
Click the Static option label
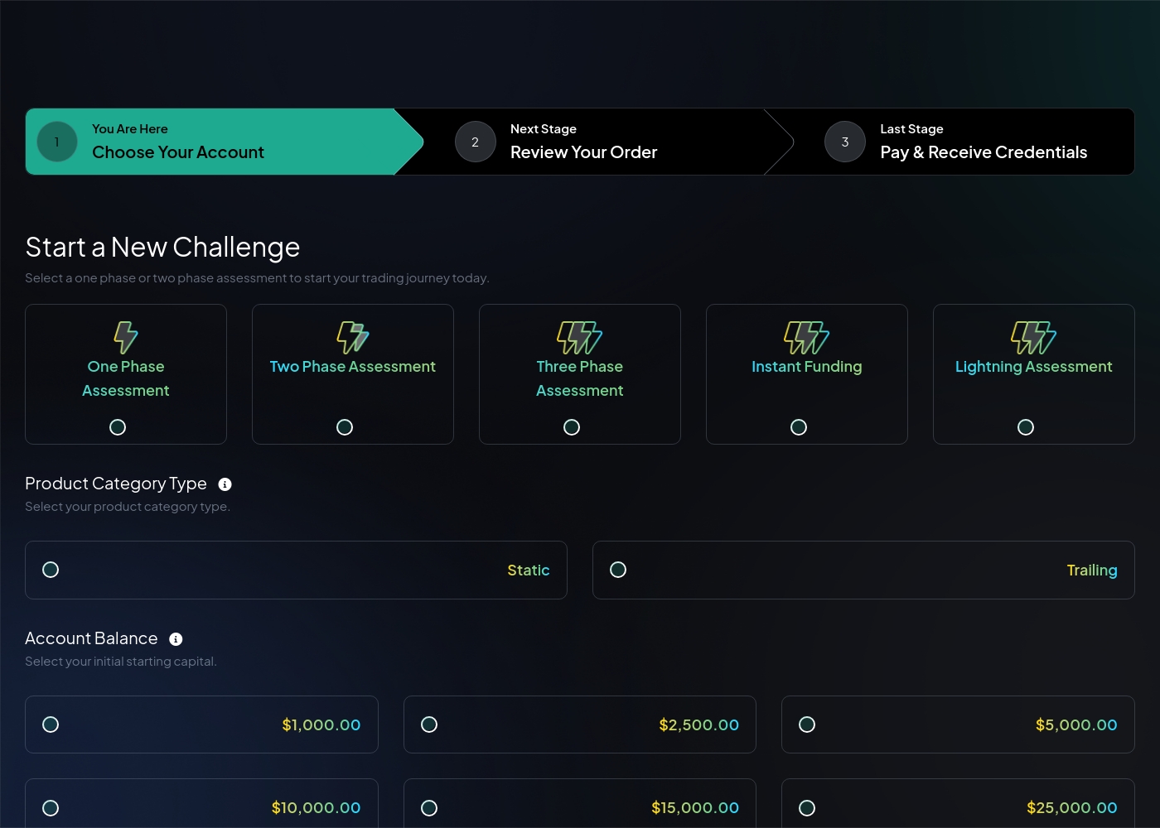(529, 570)
